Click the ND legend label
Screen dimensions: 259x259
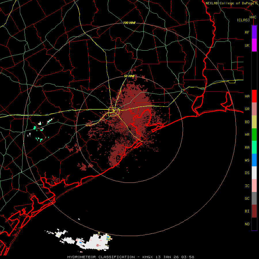[x=247, y=224]
